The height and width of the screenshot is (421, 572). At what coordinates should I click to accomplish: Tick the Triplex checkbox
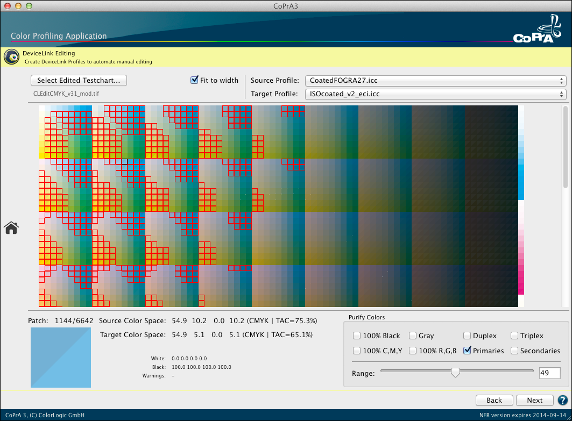tap(515, 336)
